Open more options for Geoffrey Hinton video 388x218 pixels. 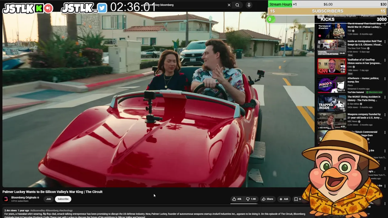[x=385, y=61]
